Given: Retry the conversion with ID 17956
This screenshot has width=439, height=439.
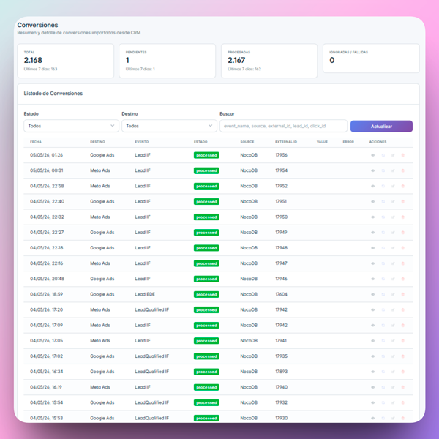Looking at the screenshot, I should coord(383,155).
